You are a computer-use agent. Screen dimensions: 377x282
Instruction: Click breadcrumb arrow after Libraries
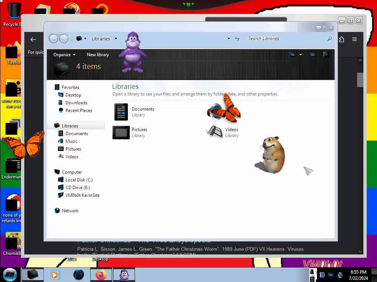116,39
